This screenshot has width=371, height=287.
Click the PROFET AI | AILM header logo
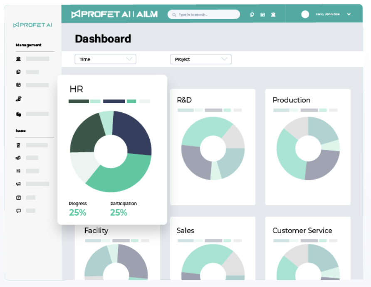tap(114, 15)
